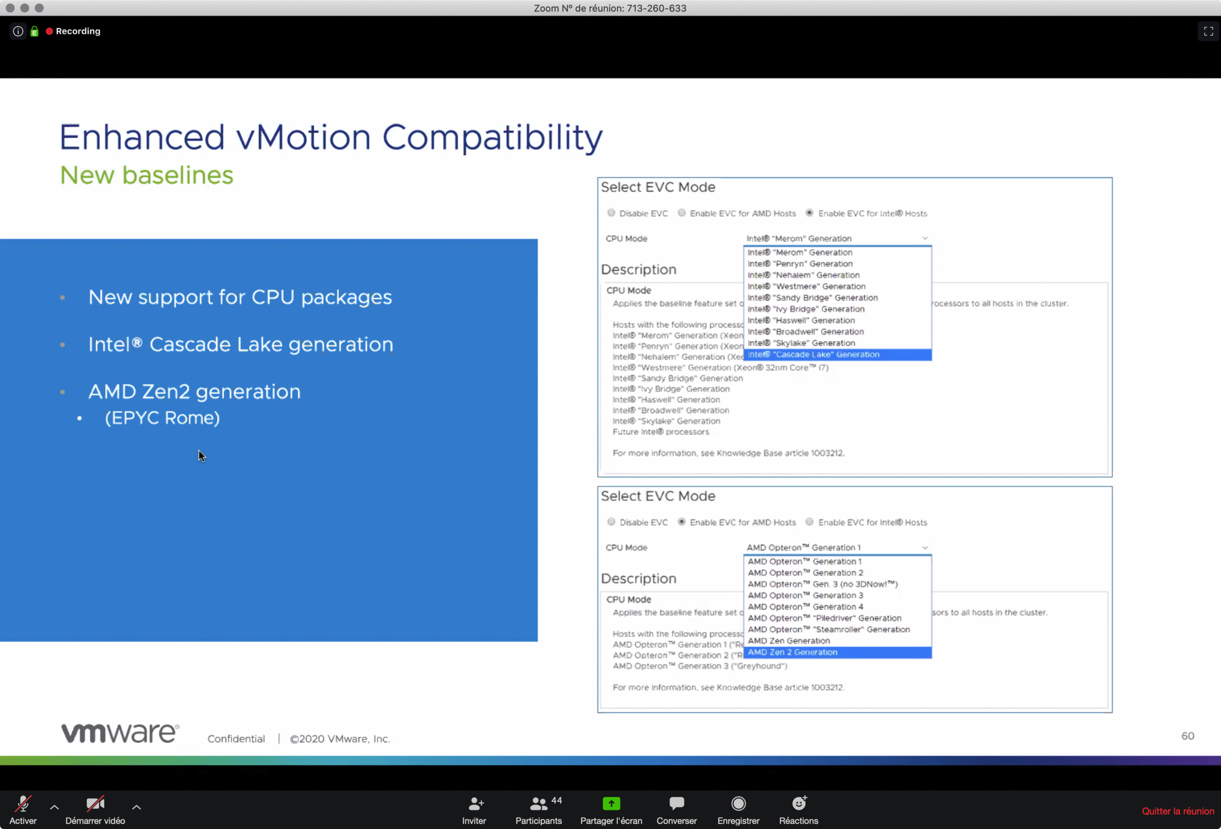Select Enable EVC for AMD Hosts in bottom panel
This screenshot has height=829, width=1221.
682,522
